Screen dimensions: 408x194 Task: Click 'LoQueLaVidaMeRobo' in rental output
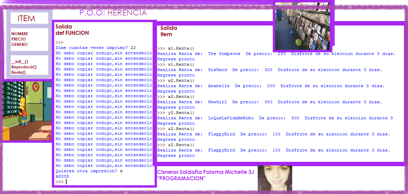tap(231, 118)
